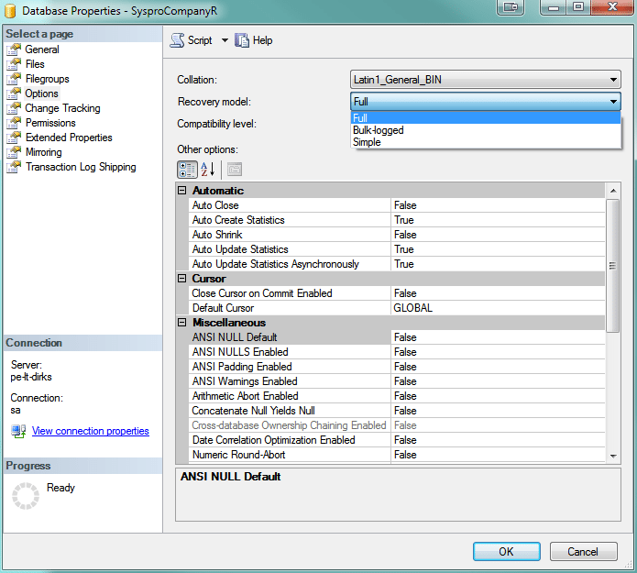Image resolution: width=637 pixels, height=573 pixels.
Task: Switch to Categorized view icon
Action: (x=187, y=170)
